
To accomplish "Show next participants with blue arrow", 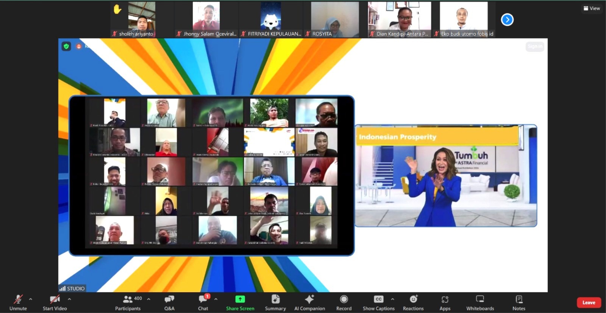I will point(507,20).
